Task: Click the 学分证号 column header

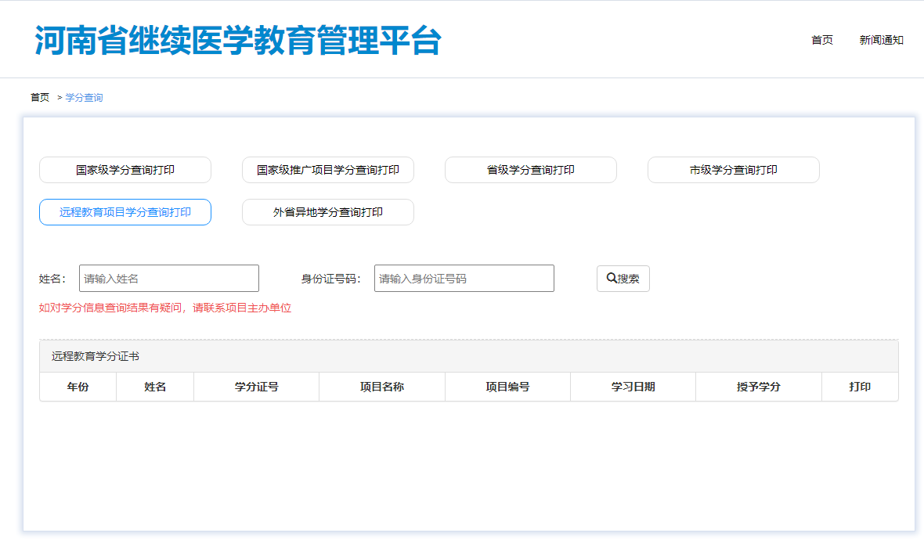Action: point(257,387)
